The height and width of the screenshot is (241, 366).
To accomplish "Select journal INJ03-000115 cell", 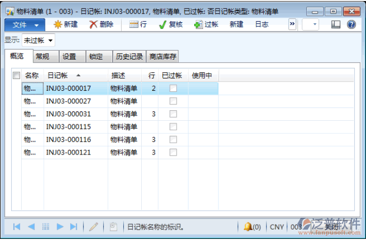I will (x=76, y=127).
